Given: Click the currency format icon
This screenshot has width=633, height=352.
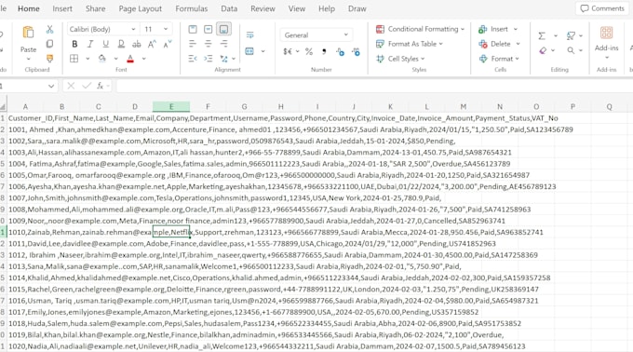Looking at the screenshot, I should pyautogui.click(x=288, y=51).
